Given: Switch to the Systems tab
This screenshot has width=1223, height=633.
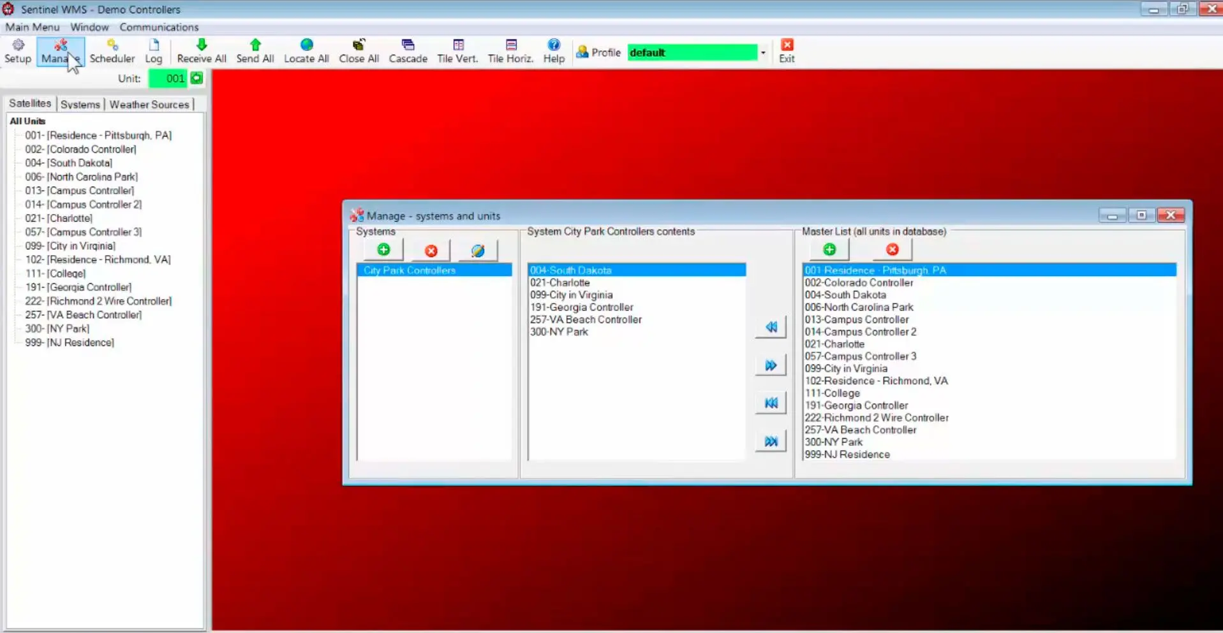Looking at the screenshot, I should (x=80, y=105).
